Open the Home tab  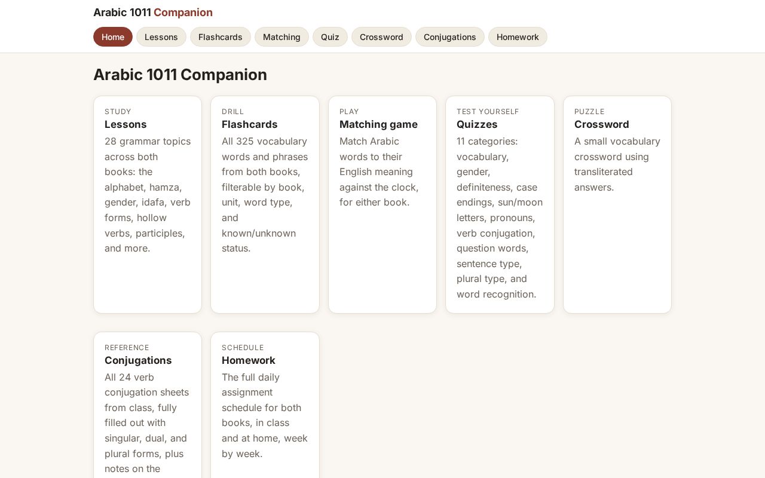coord(113,37)
